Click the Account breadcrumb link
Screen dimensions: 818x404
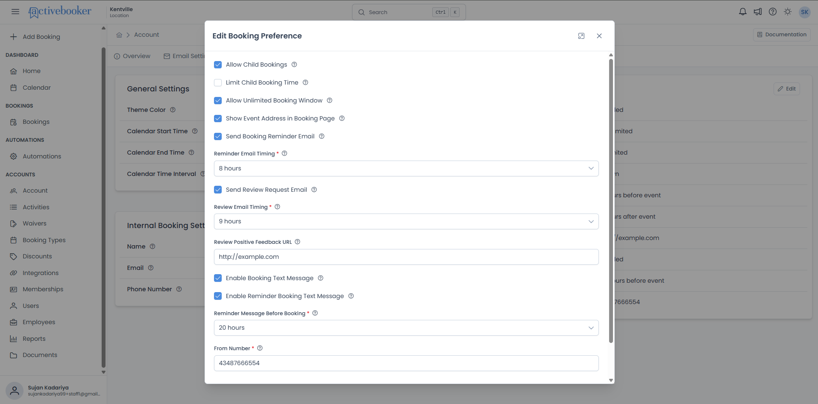(x=147, y=35)
